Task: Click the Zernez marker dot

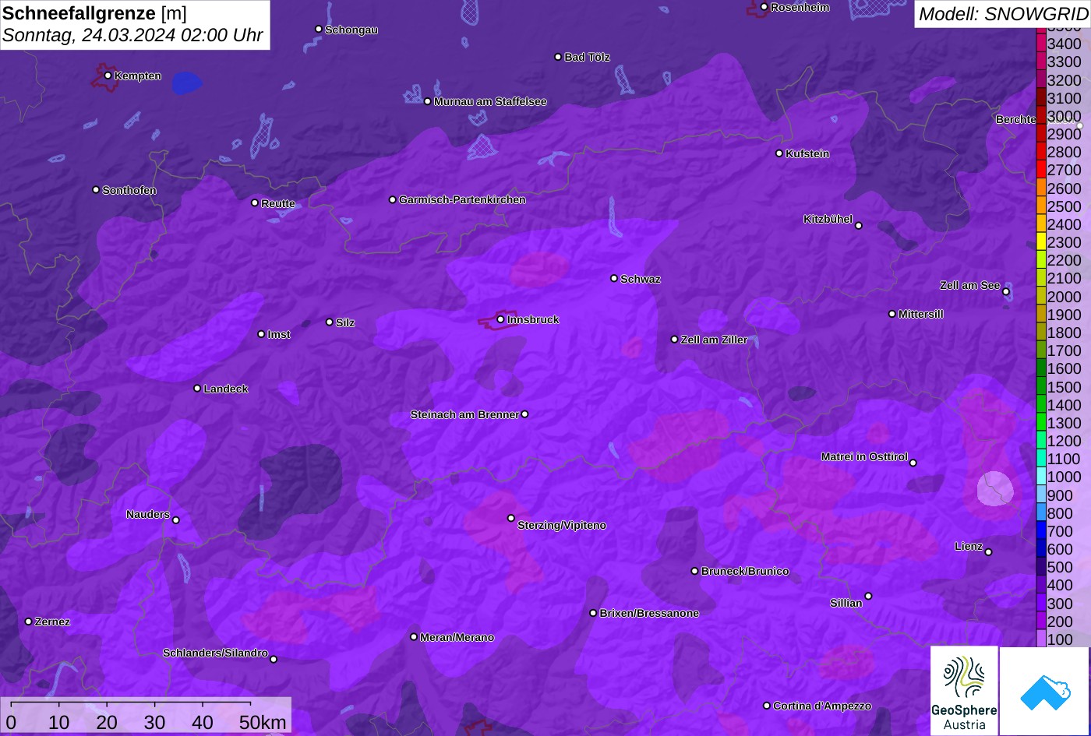Action: coord(28,622)
